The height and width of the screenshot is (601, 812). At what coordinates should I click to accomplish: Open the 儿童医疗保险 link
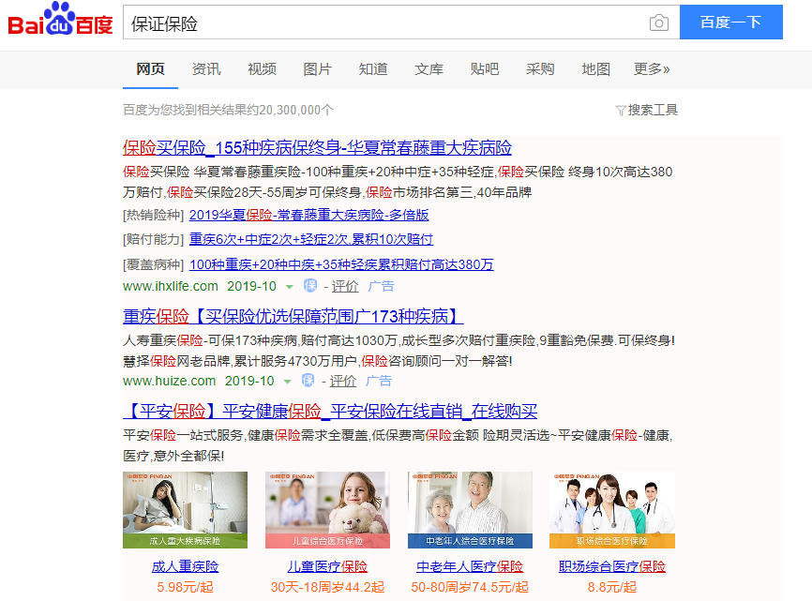tap(327, 567)
